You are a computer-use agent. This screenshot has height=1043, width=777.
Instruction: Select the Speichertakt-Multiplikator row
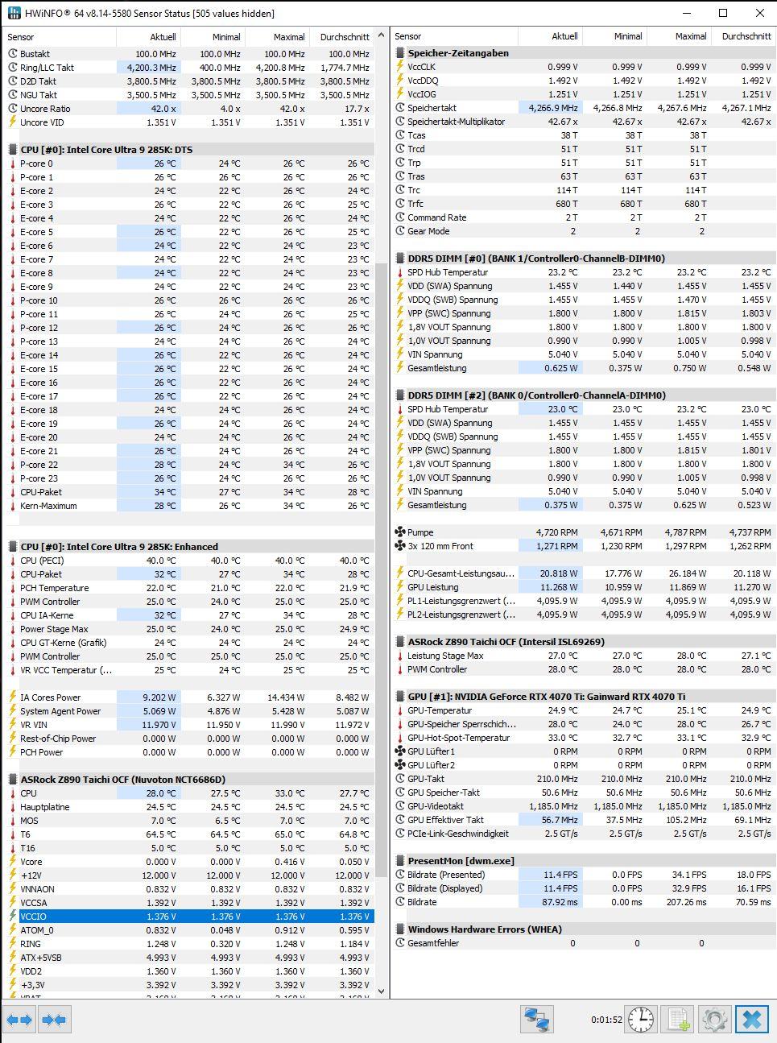pyautogui.click(x=583, y=122)
